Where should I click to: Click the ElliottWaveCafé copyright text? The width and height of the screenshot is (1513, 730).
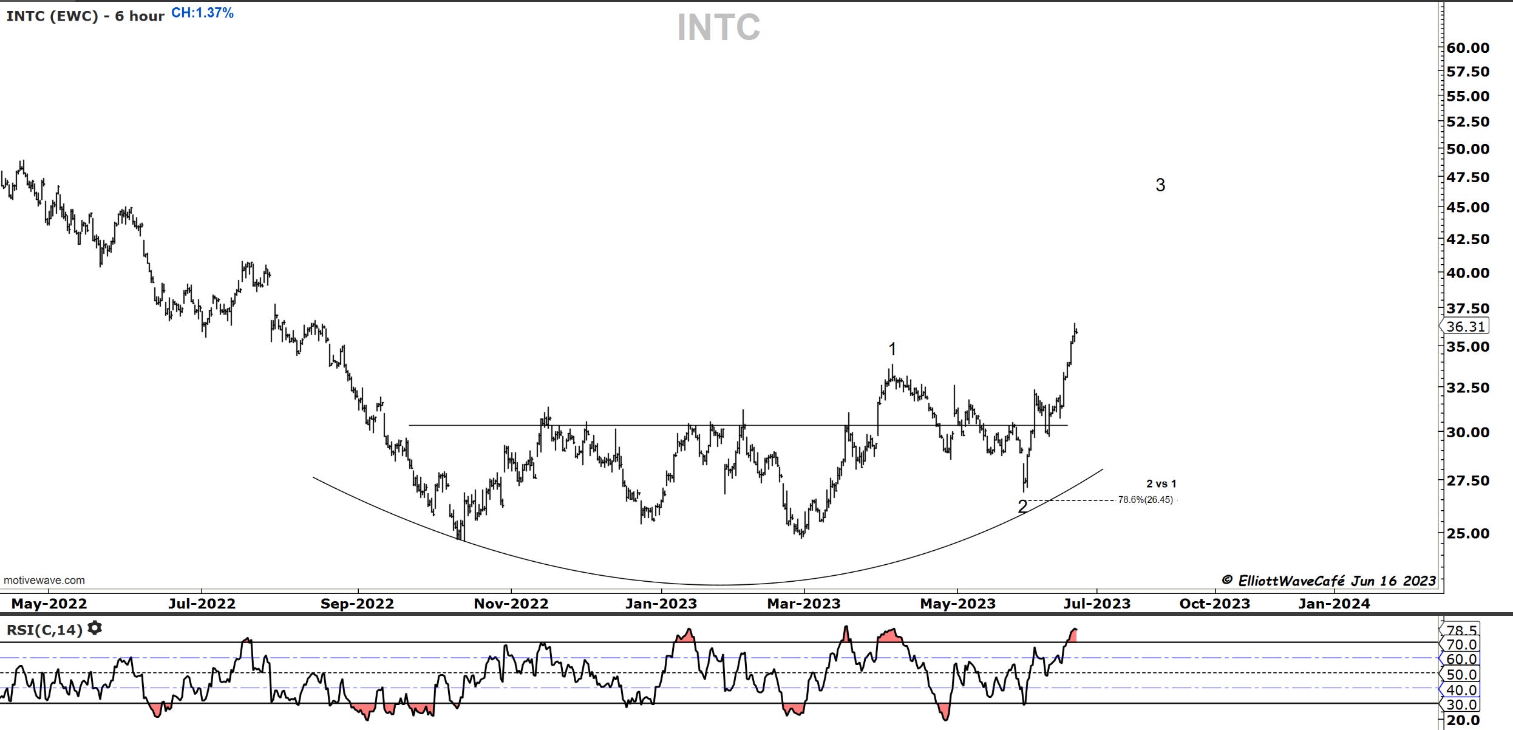tap(1328, 581)
